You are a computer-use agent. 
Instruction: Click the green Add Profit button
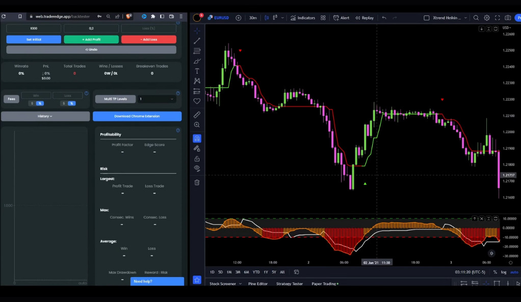pos(91,40)
